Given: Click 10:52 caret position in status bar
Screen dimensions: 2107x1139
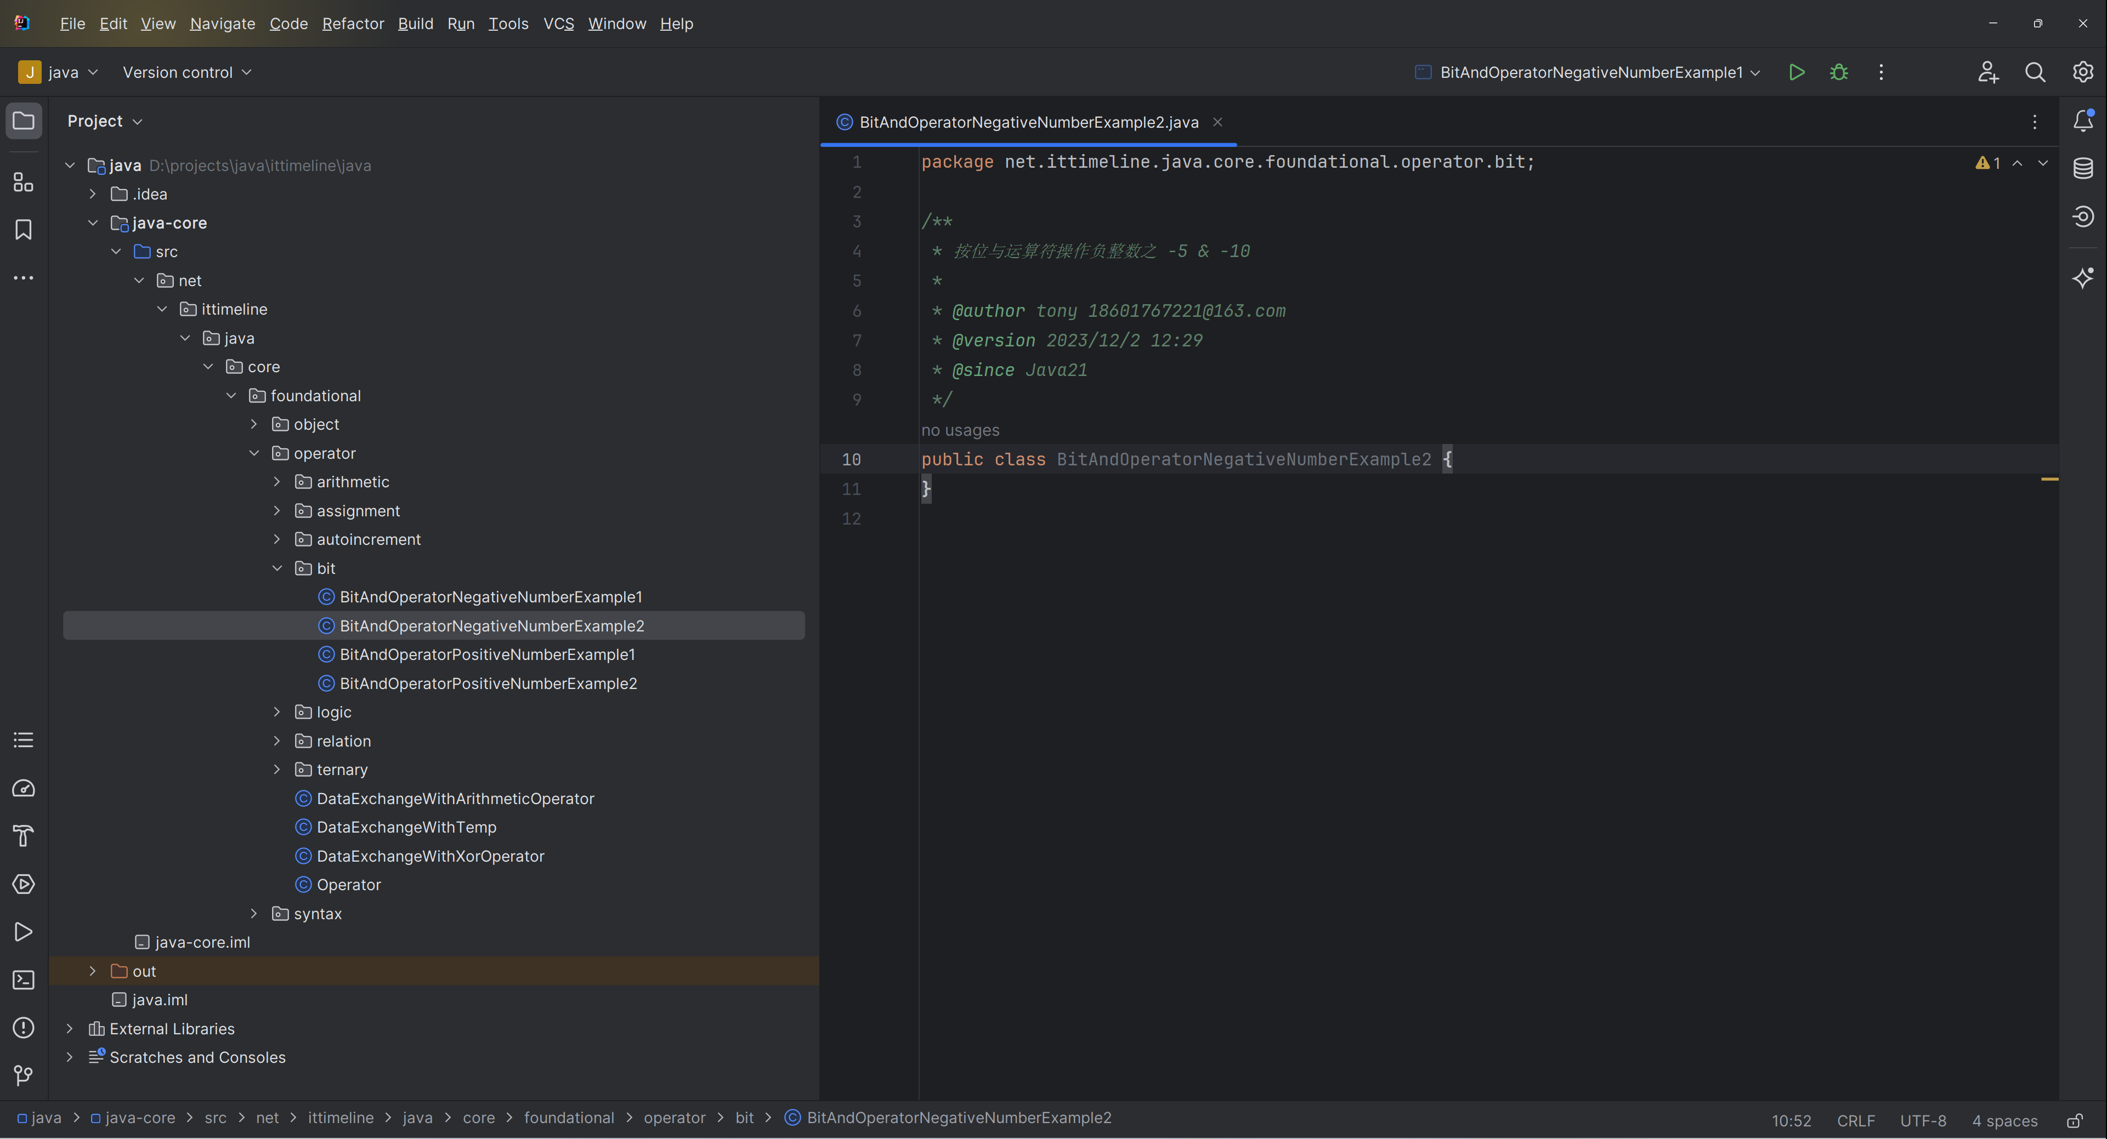Looking at the screenshot, I should tap(1791, 1120).
